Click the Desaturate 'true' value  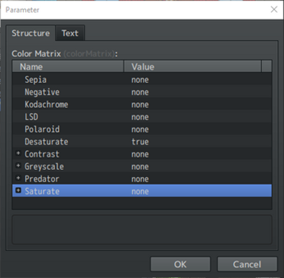(140, 142)
